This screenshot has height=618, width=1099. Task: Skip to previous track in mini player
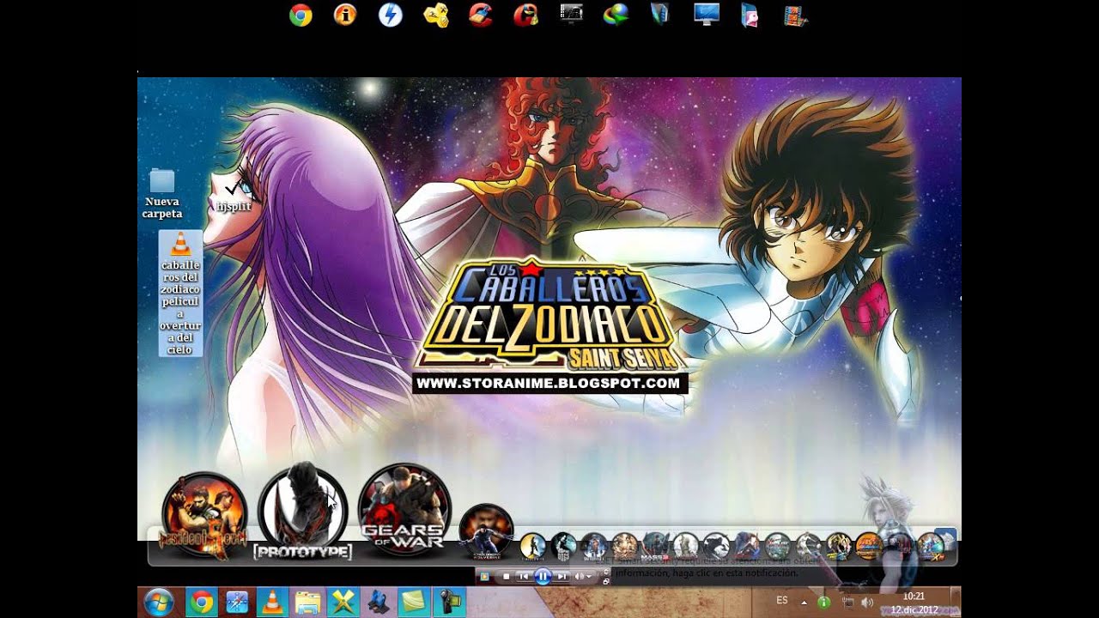pos(523,576)
